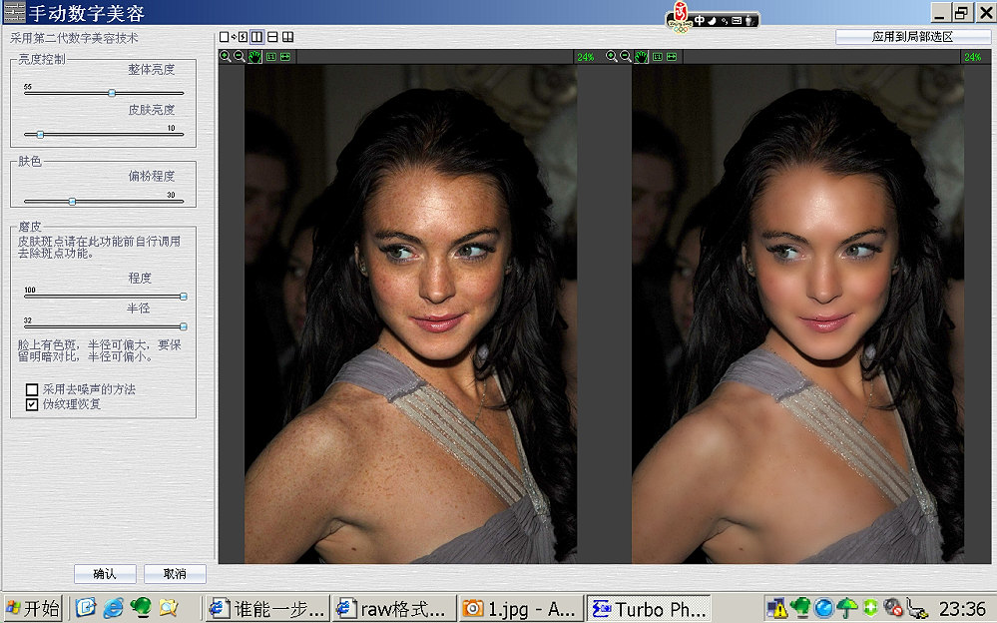Image resolution: width=997 pixels, height=623 pixels.
Task: Click the 取消 cancel button
Action: click(x=175, y=574)
